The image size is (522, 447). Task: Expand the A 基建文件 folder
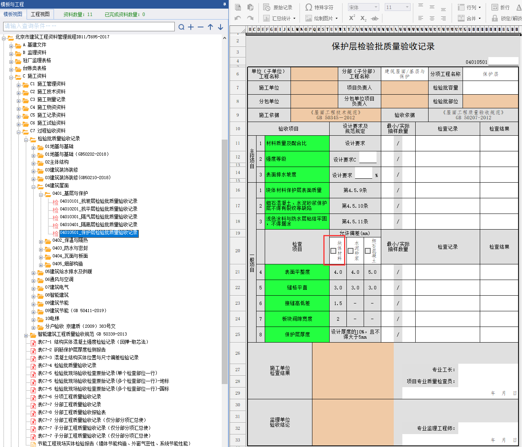point(11,46)
